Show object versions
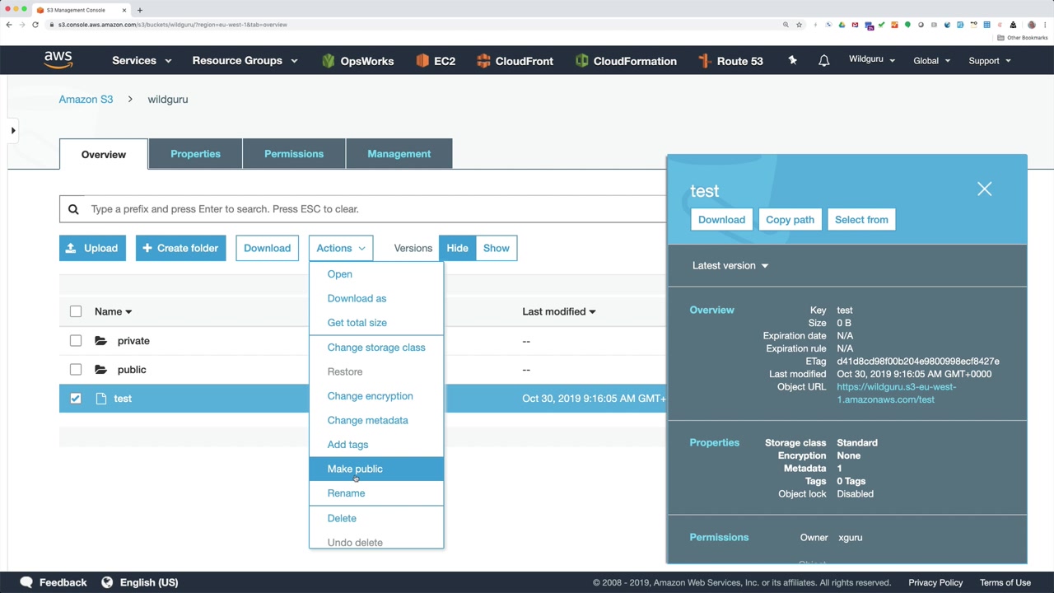 click(x=497, y=248)
